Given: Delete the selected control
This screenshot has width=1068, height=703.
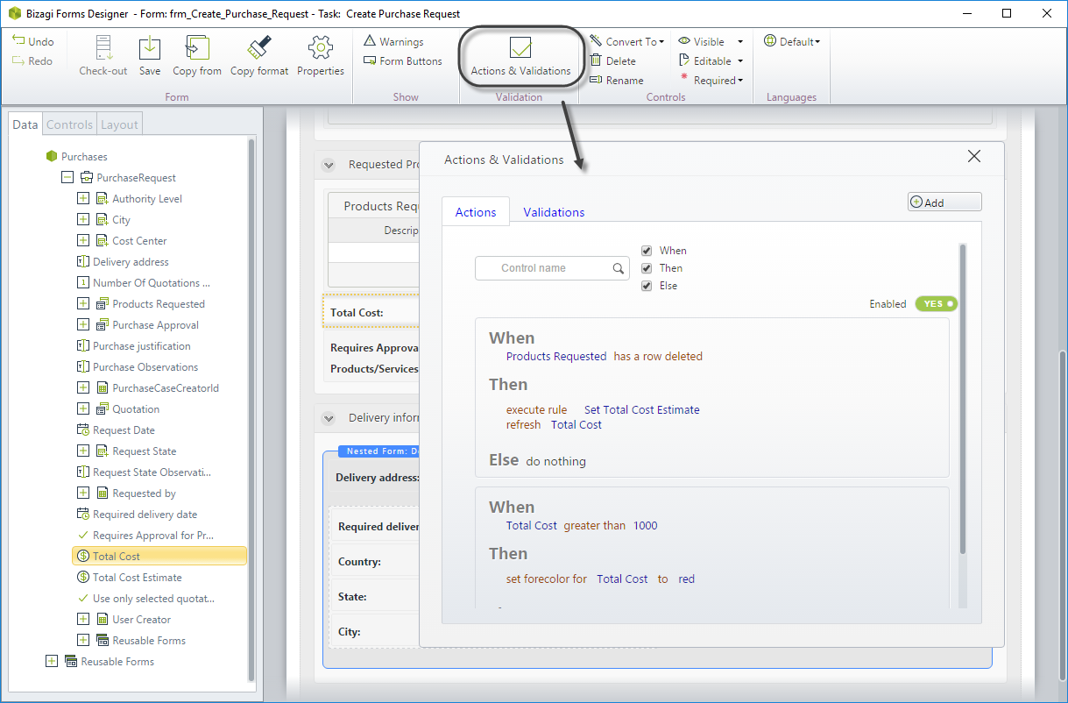Looking at the screenshot, I should click(x=613, y=61).
